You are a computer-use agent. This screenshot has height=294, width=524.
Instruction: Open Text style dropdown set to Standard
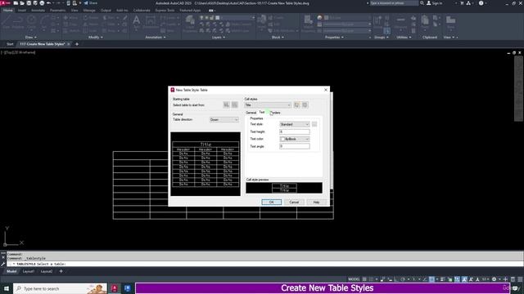point(295,124)
